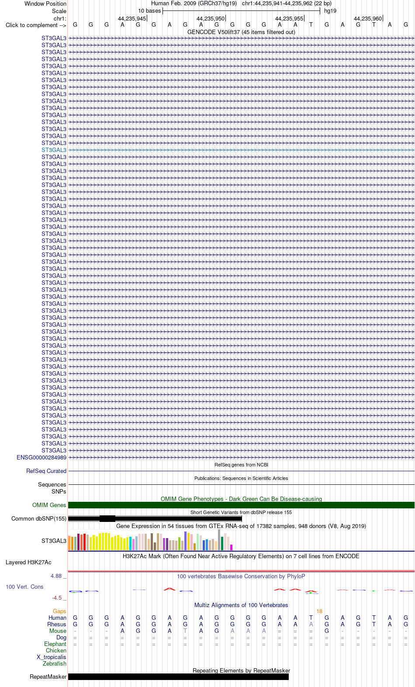Click the thick black dbSNP variant block
Image resolution: width=415 pixels, height=687 pixels.
pyautogui.click(x=107, y=518)
